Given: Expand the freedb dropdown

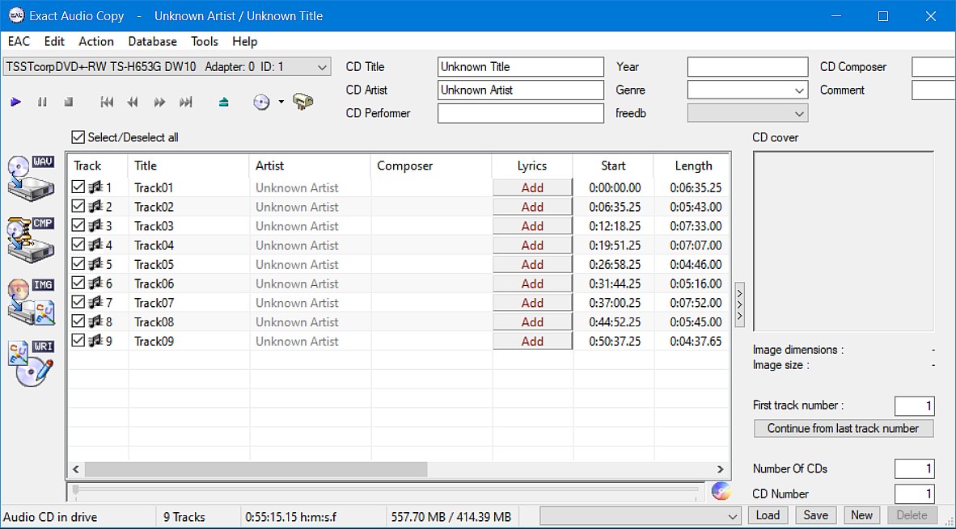Looking at the screenshot, I should click(x=799, y=113).
